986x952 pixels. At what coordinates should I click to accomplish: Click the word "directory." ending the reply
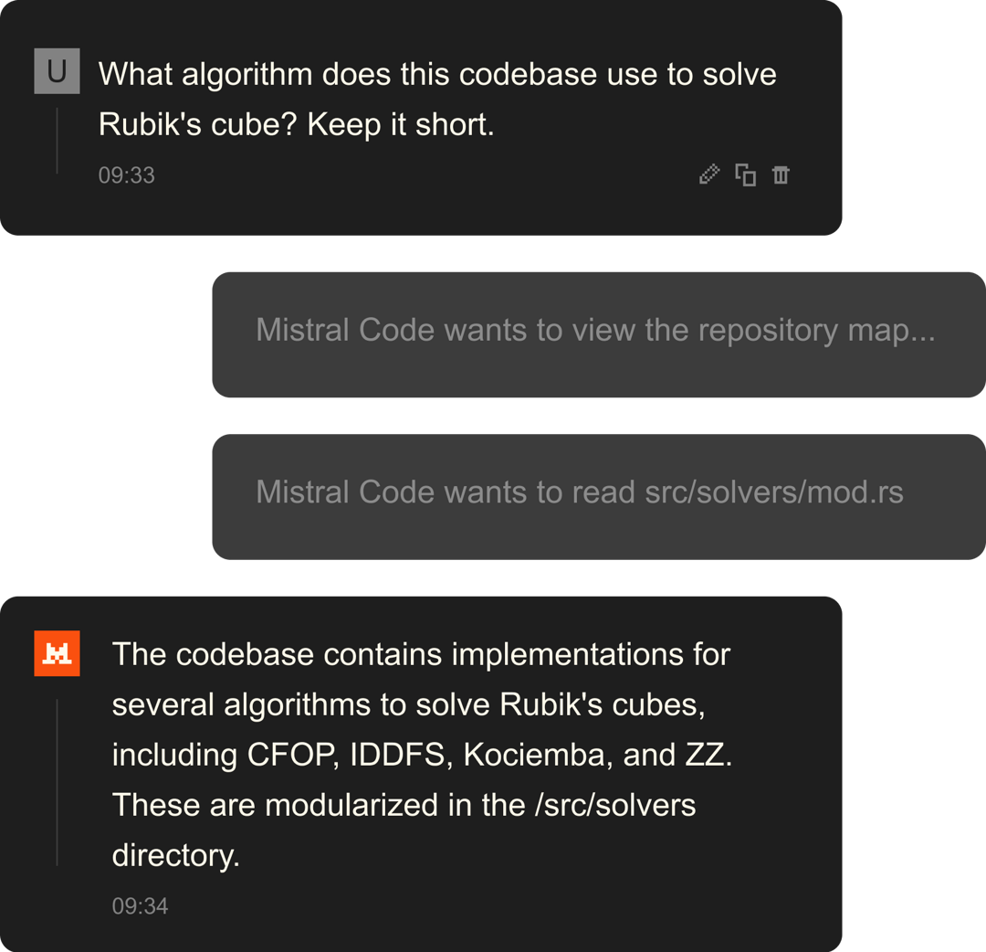(x=175, y=855)
